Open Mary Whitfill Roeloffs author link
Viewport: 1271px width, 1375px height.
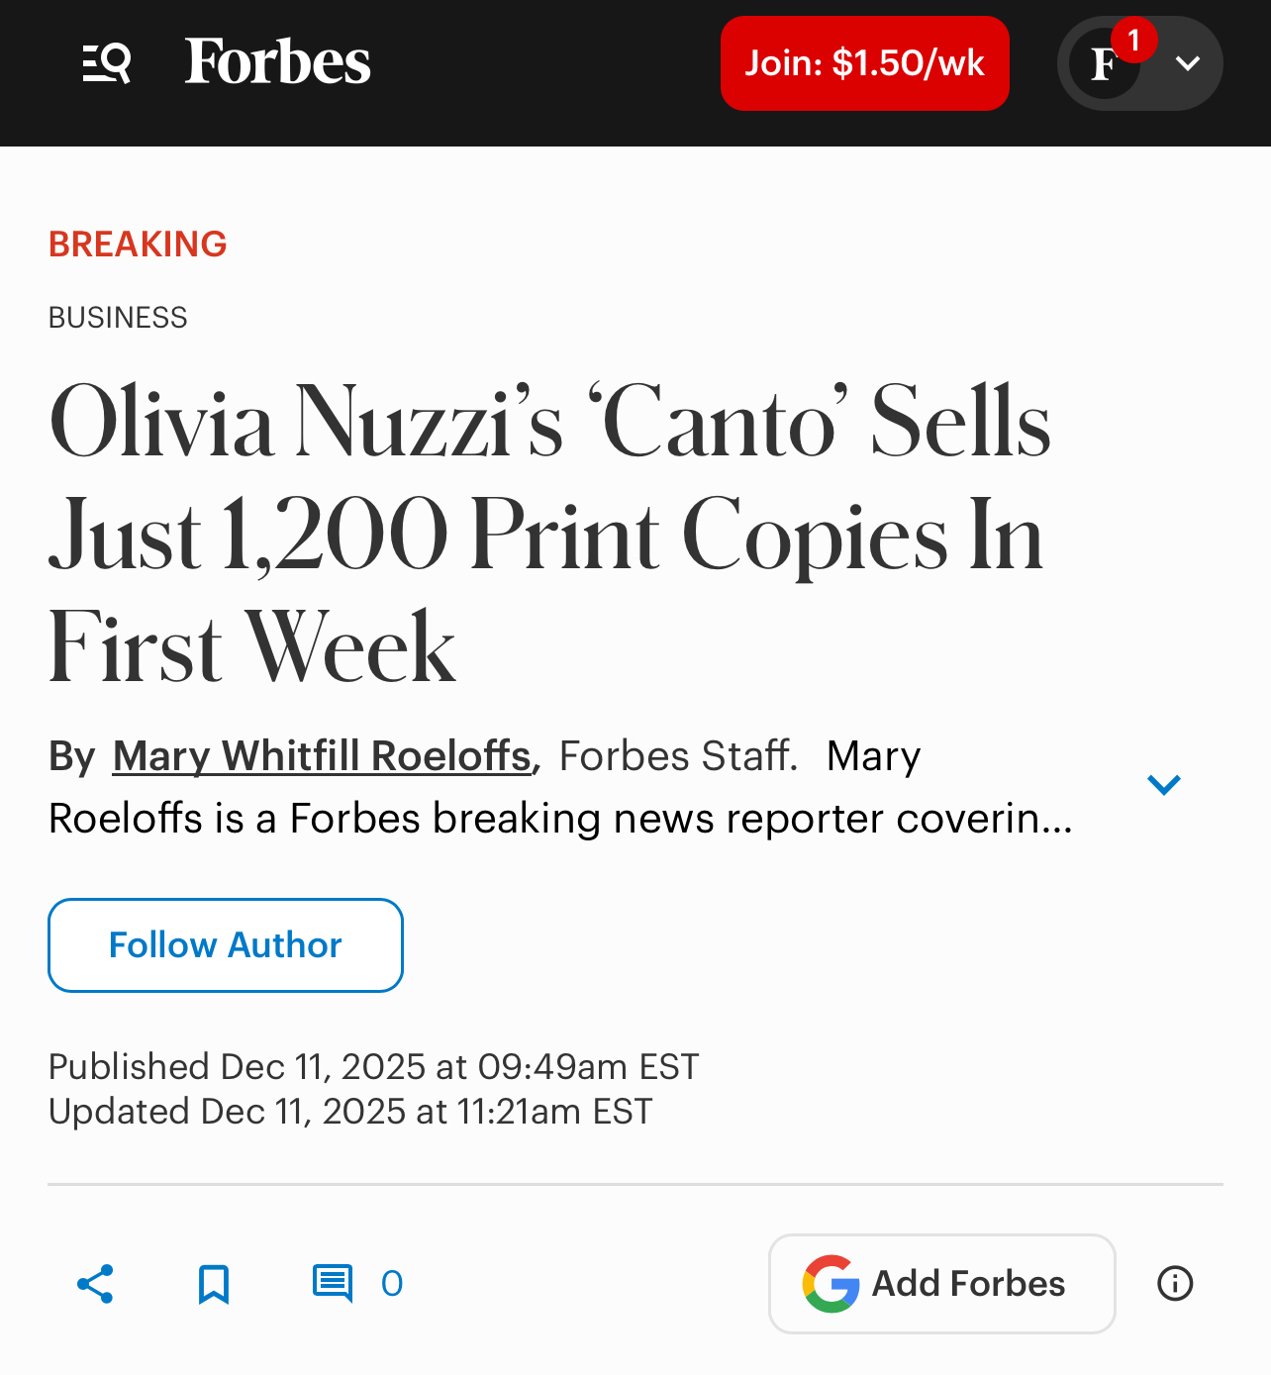323,756
